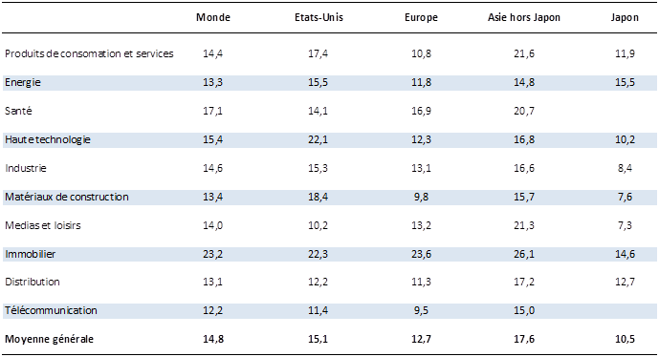Select the Télécommunication row label
This screenshot has height=357, width=659.
point(51,310)
